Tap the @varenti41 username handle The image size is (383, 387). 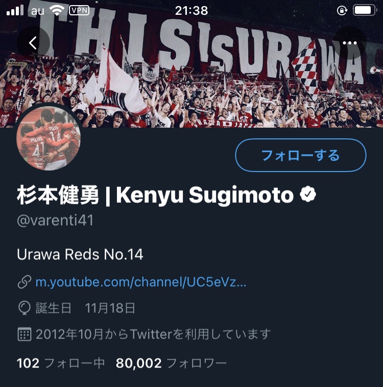[x=55, y=220]
